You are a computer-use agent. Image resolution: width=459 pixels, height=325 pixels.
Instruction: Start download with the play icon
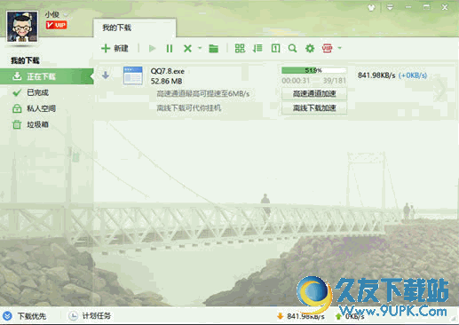152,48
